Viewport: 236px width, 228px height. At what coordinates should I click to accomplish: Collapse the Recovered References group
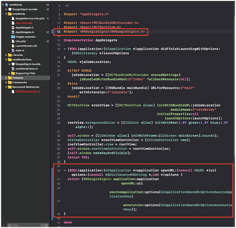point(6,87)
